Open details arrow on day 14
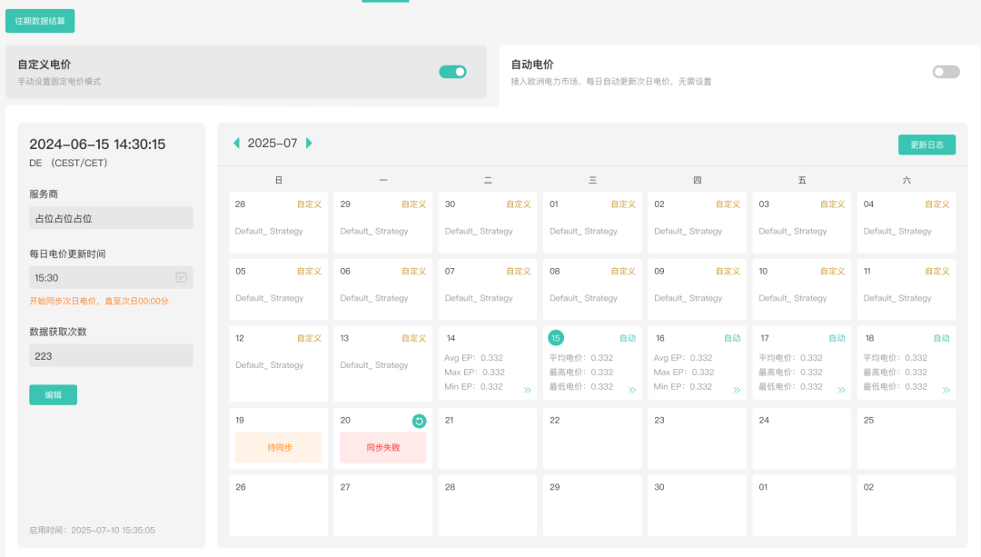The height and width of the screenshot is (557, 981). [x=527, y=390]
